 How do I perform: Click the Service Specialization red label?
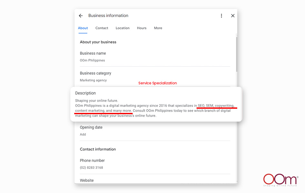pos(158,83)
